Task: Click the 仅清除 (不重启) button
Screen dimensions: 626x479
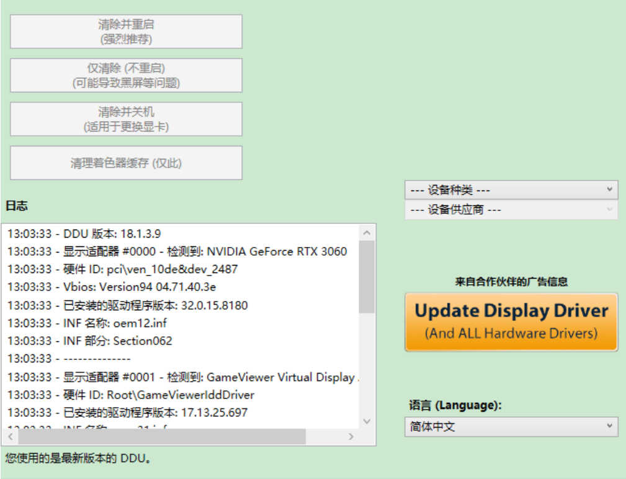Action: point(125,75)
